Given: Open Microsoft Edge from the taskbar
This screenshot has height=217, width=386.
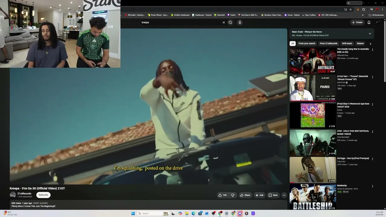Looking at the screenshot, I should (x=193, y=213).
